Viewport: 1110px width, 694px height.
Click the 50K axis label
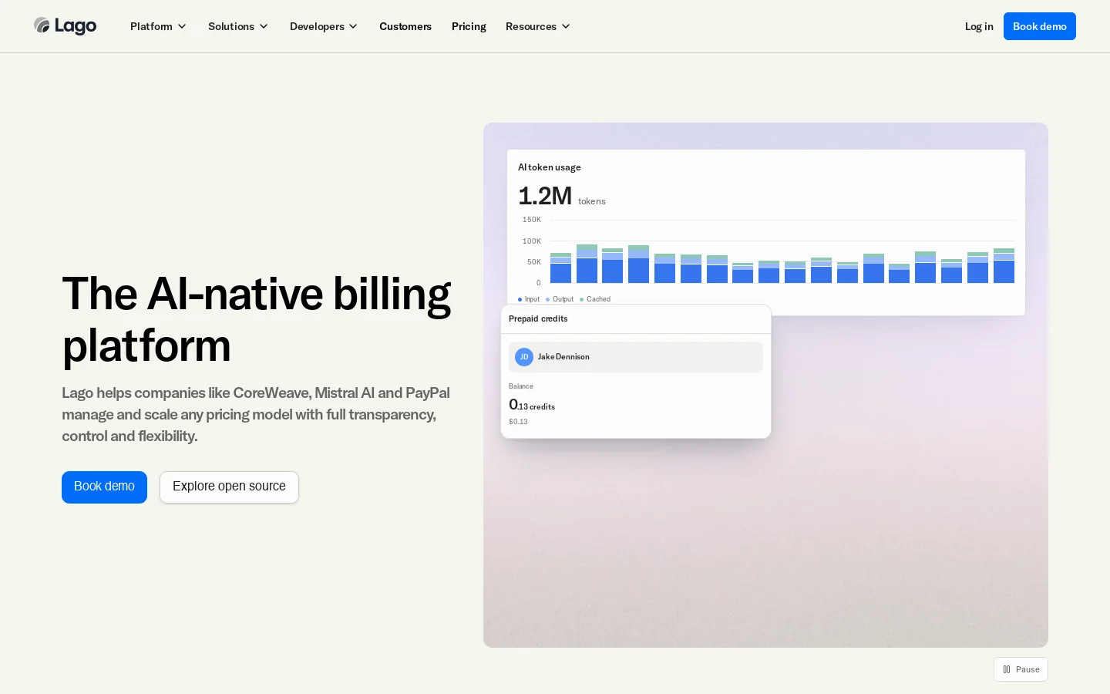(x=534, y=262)
